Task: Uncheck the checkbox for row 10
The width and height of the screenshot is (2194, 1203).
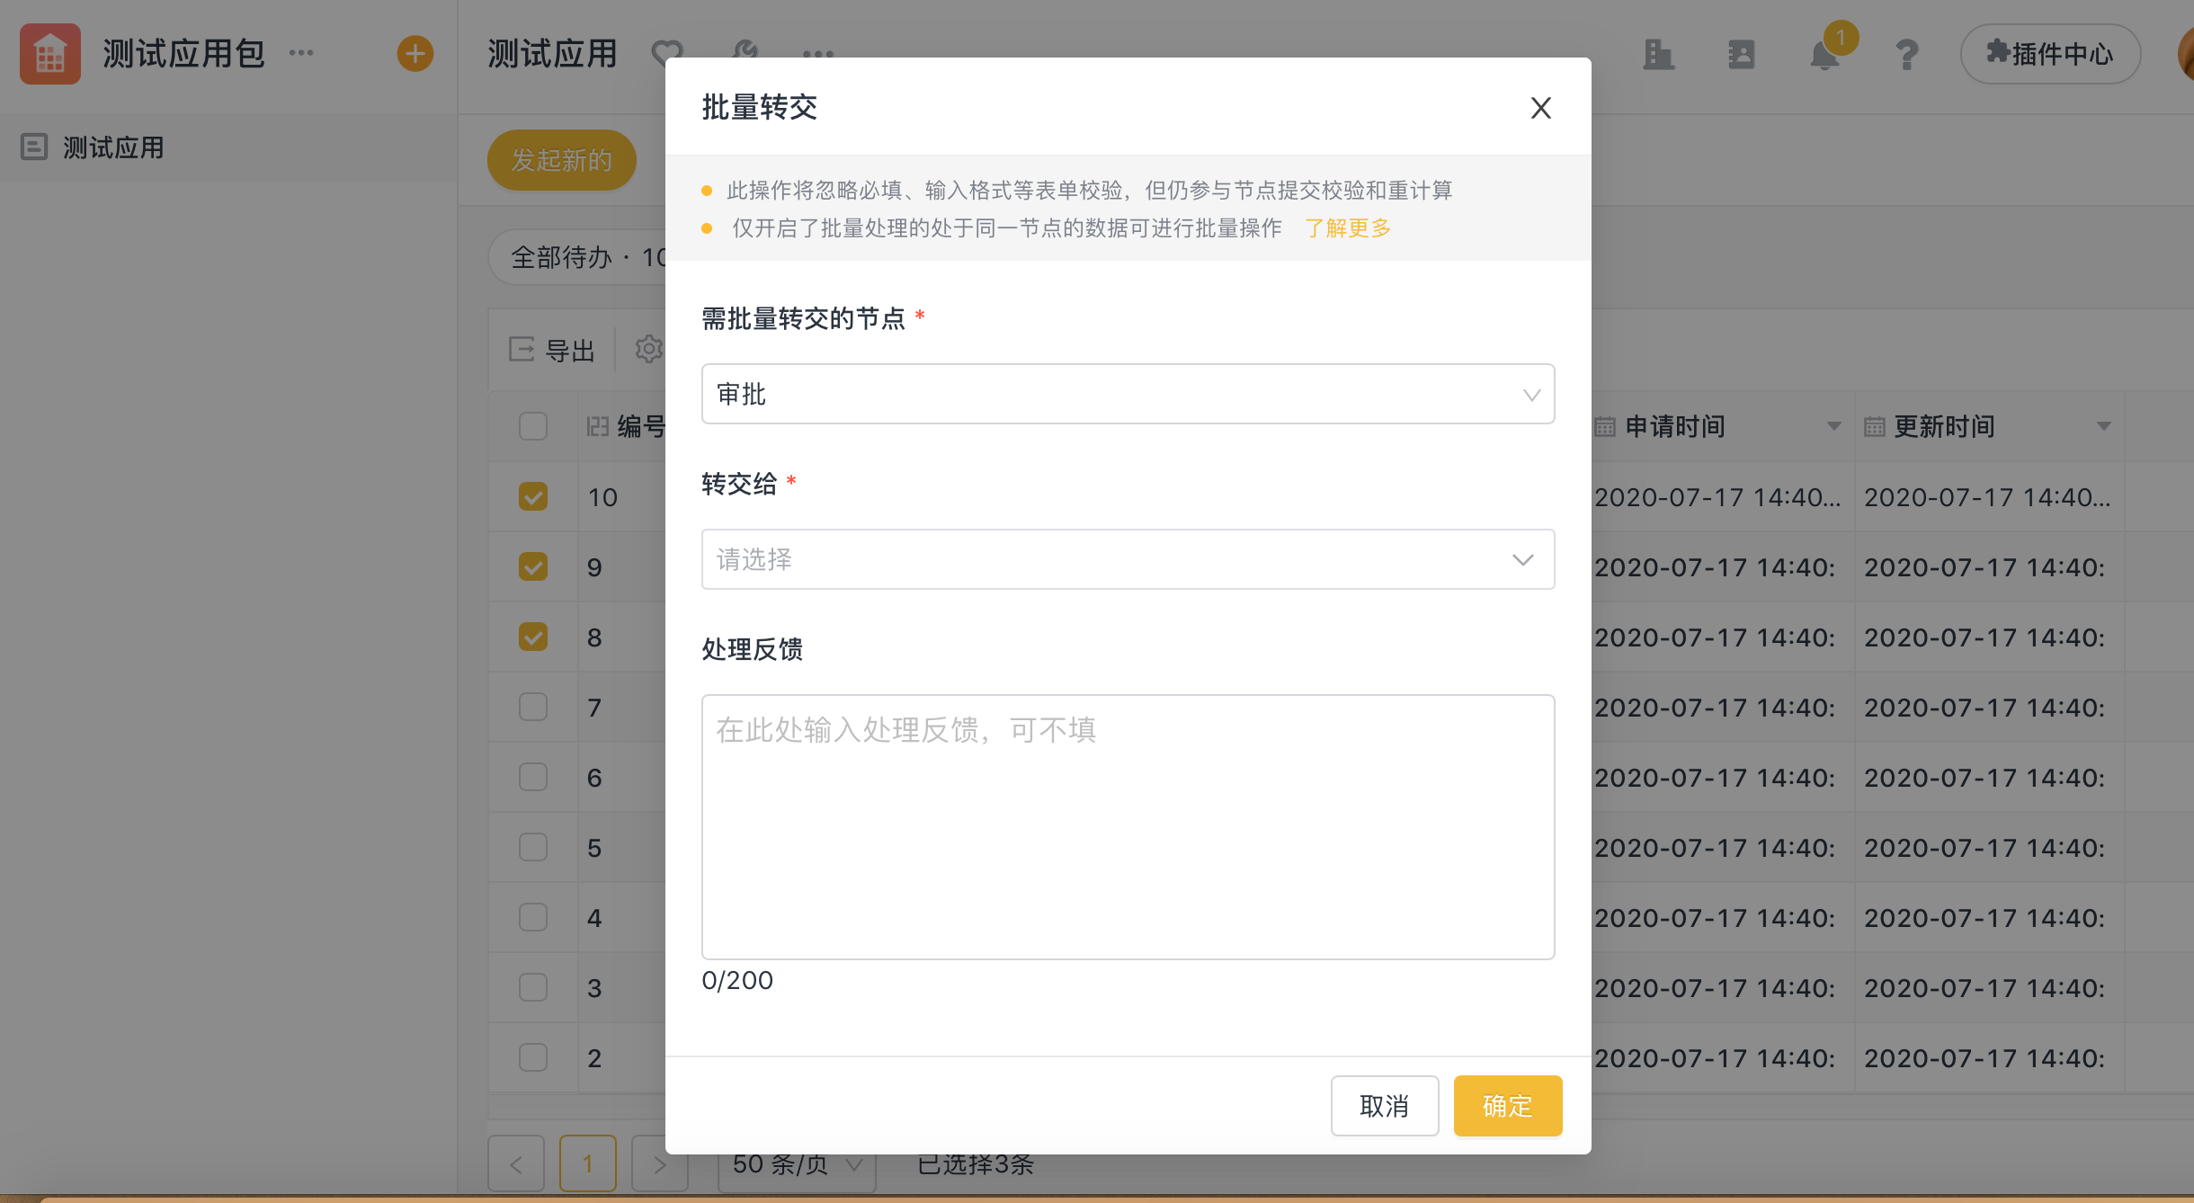Action: (533, 496)
